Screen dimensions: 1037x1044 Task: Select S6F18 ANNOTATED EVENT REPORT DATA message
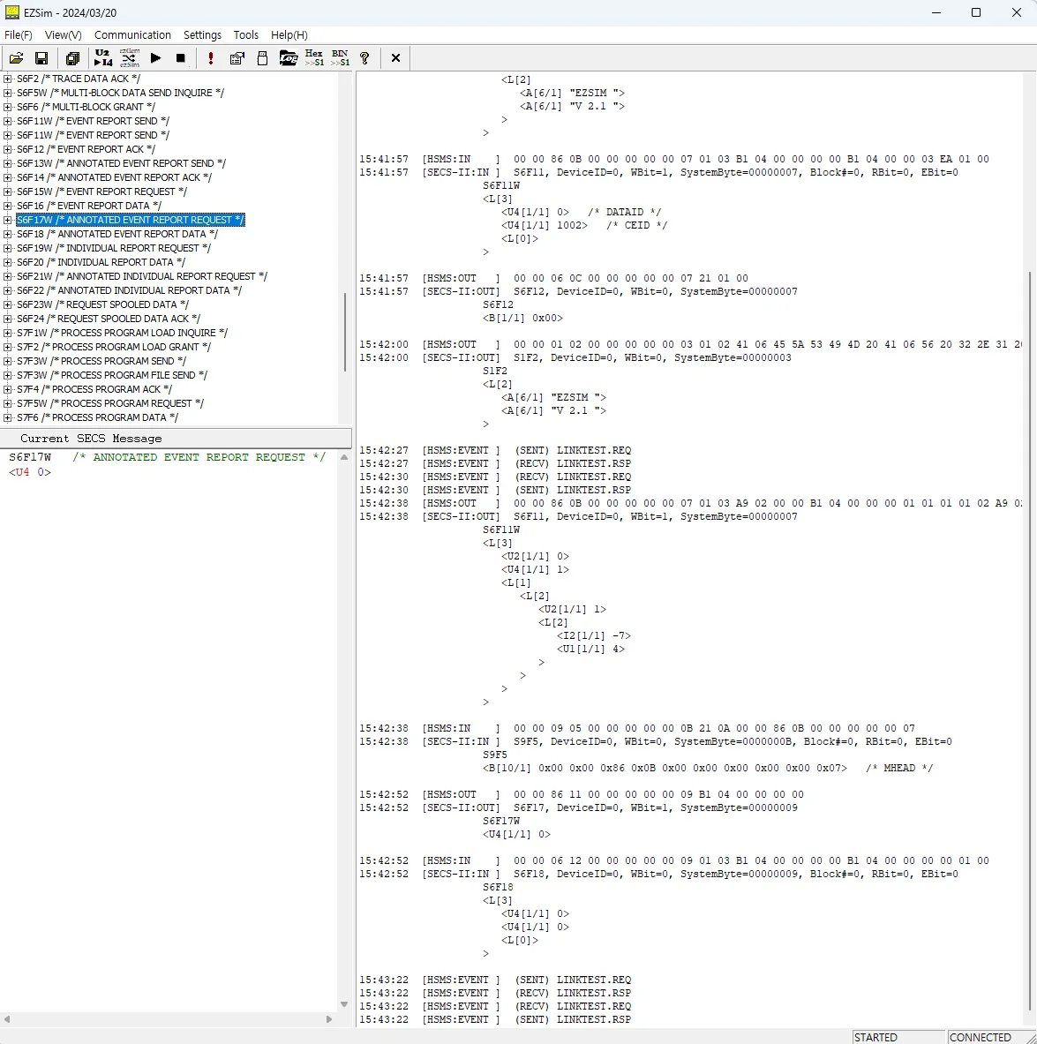(x=117, y=234)
